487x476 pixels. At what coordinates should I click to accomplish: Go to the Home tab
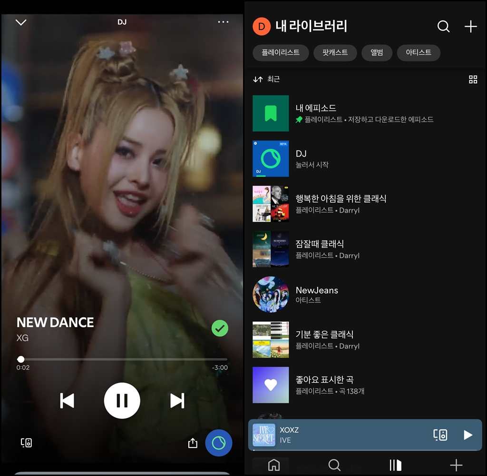click(274, 465)
